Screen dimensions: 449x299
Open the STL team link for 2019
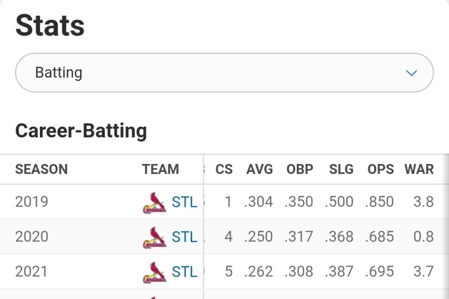tap(185, 202)
